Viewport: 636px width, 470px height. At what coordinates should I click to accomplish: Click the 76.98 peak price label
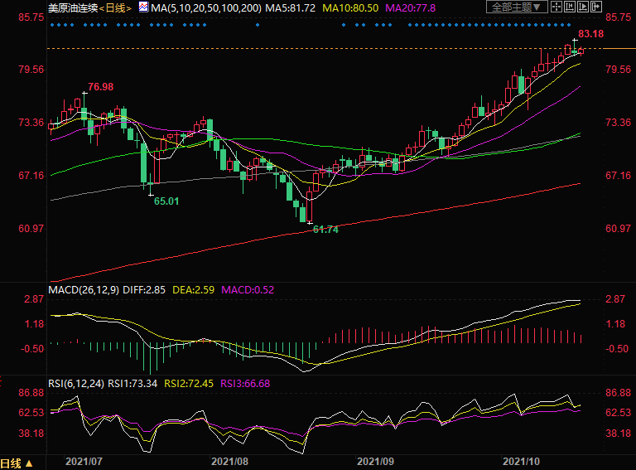pyautogui.click(x=100, y=87)
